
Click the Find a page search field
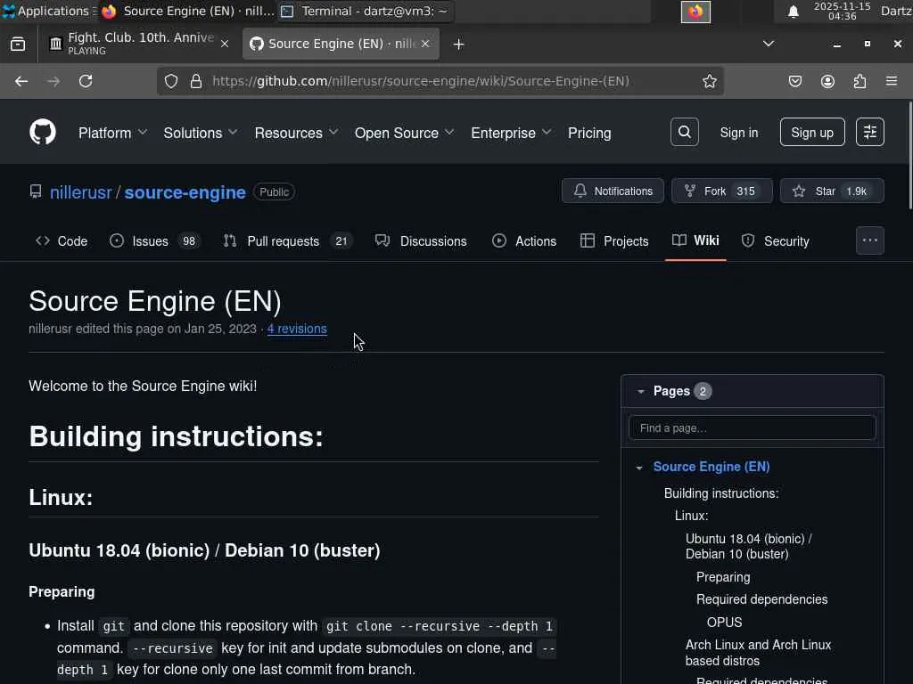pos(752,428)
